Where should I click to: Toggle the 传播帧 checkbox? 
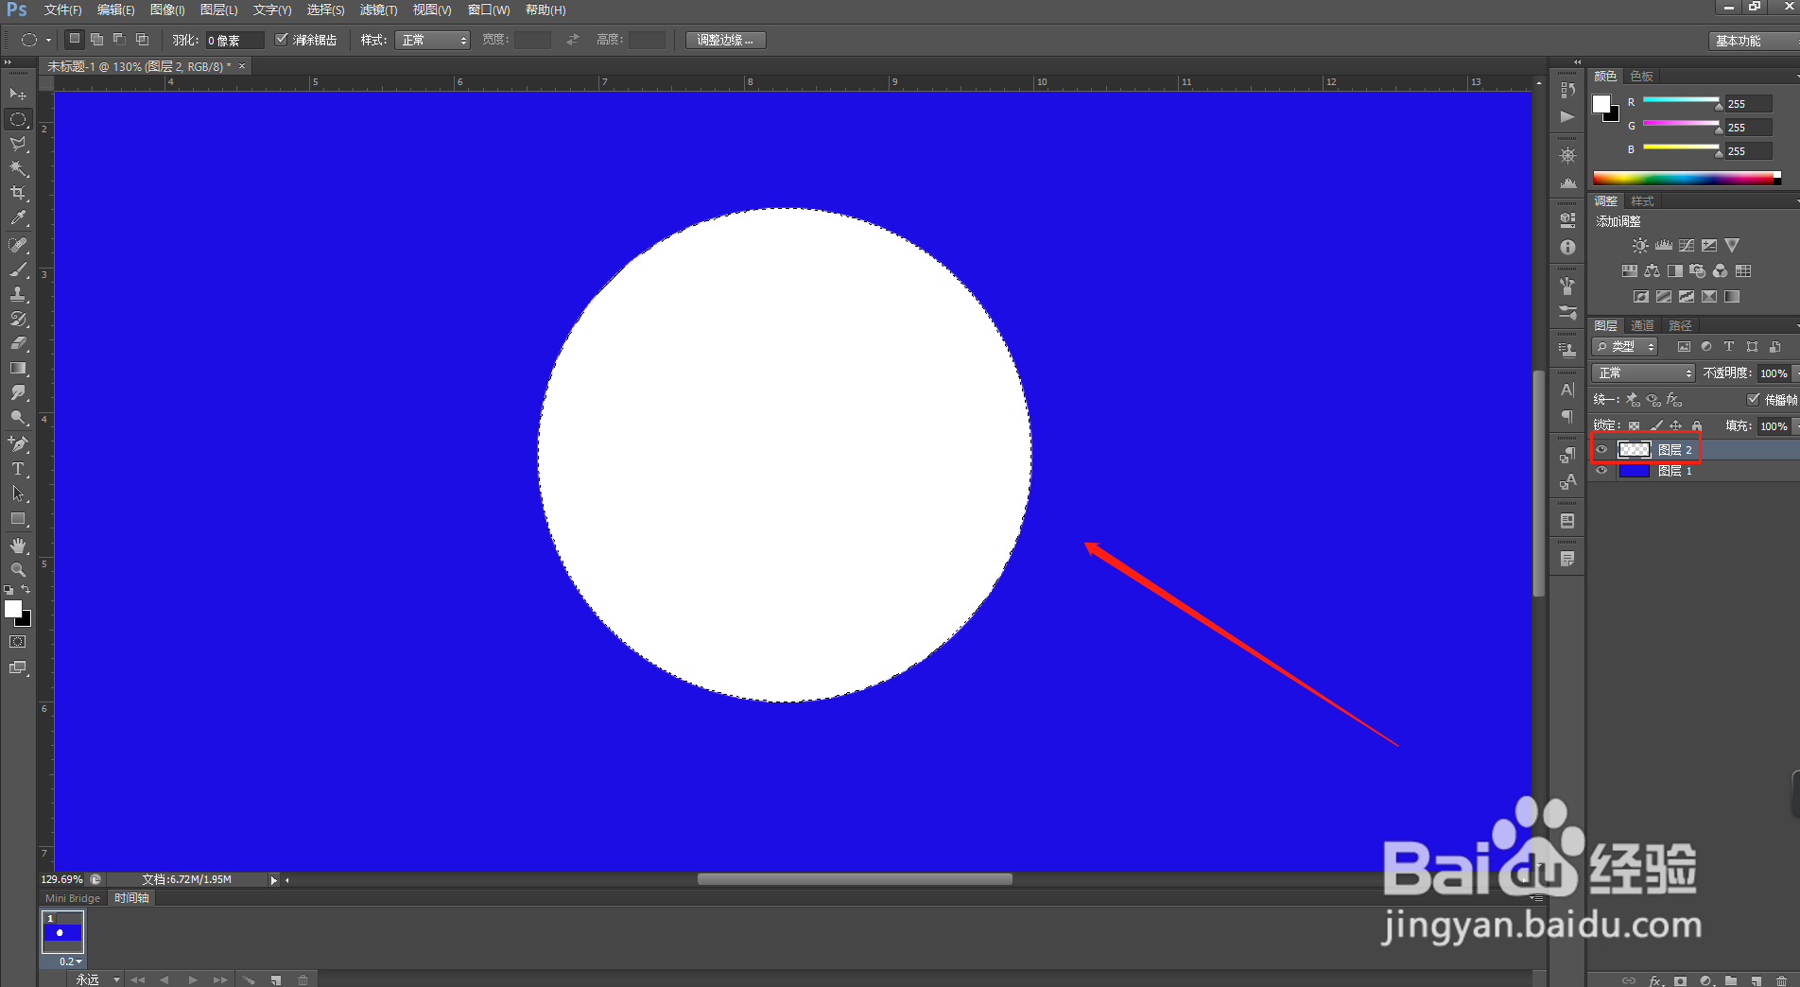[1754, 399]
